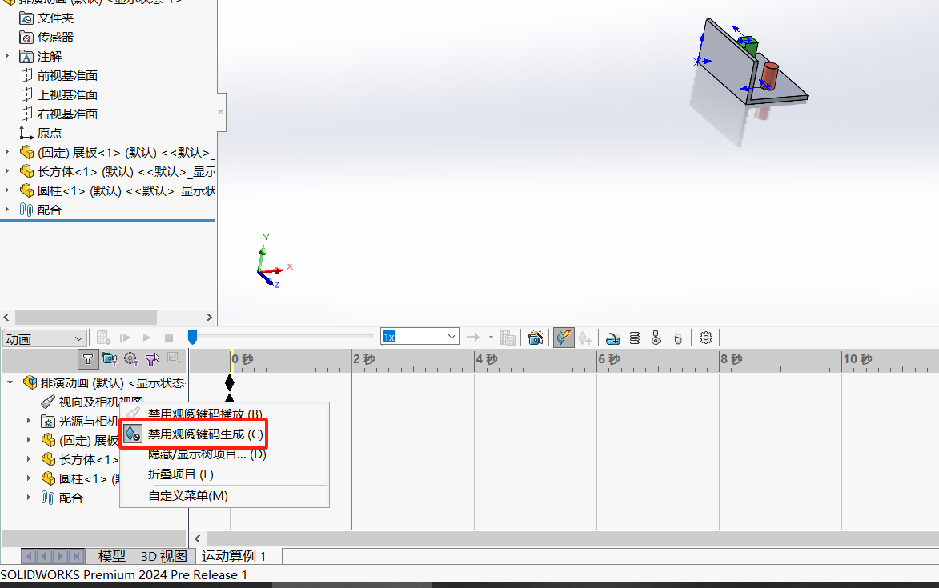Screen dimensions: 939x588
Task: Click the timeline scrollbar left arrow
Action: tap(198, 539)
